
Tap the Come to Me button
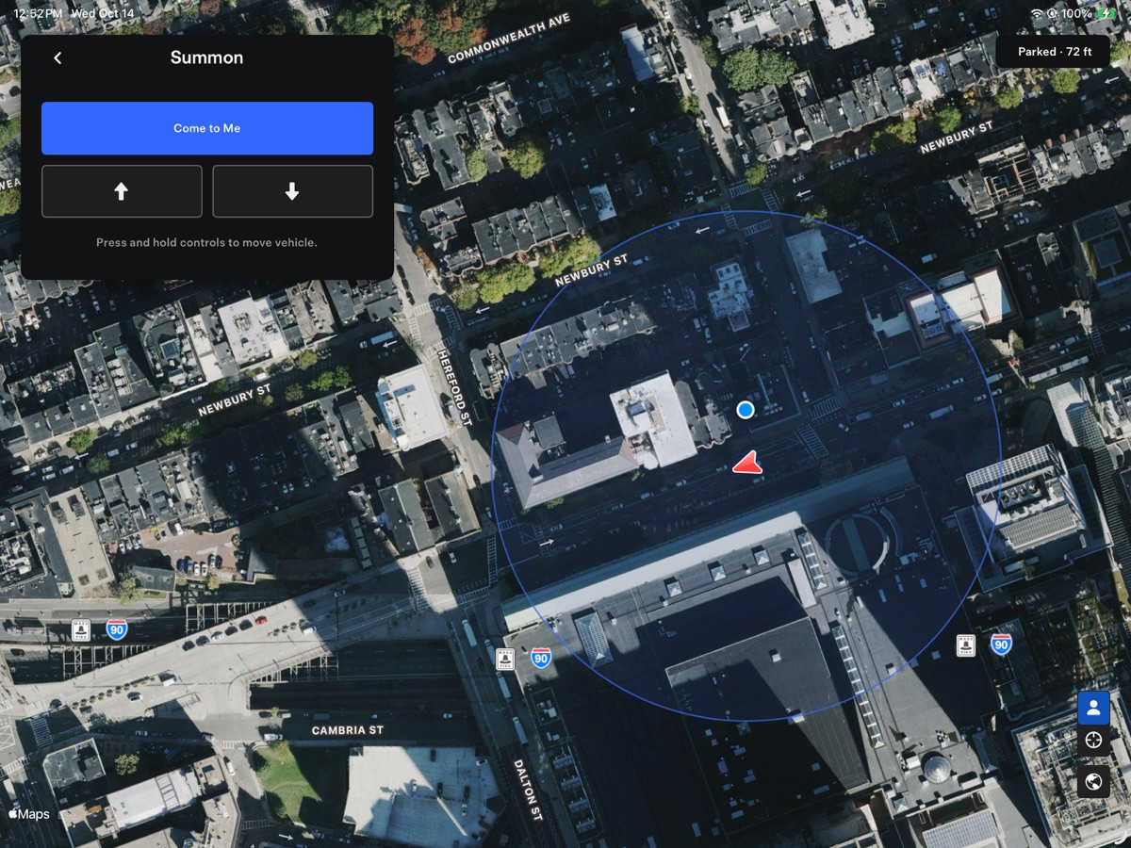tap(207, 128)
